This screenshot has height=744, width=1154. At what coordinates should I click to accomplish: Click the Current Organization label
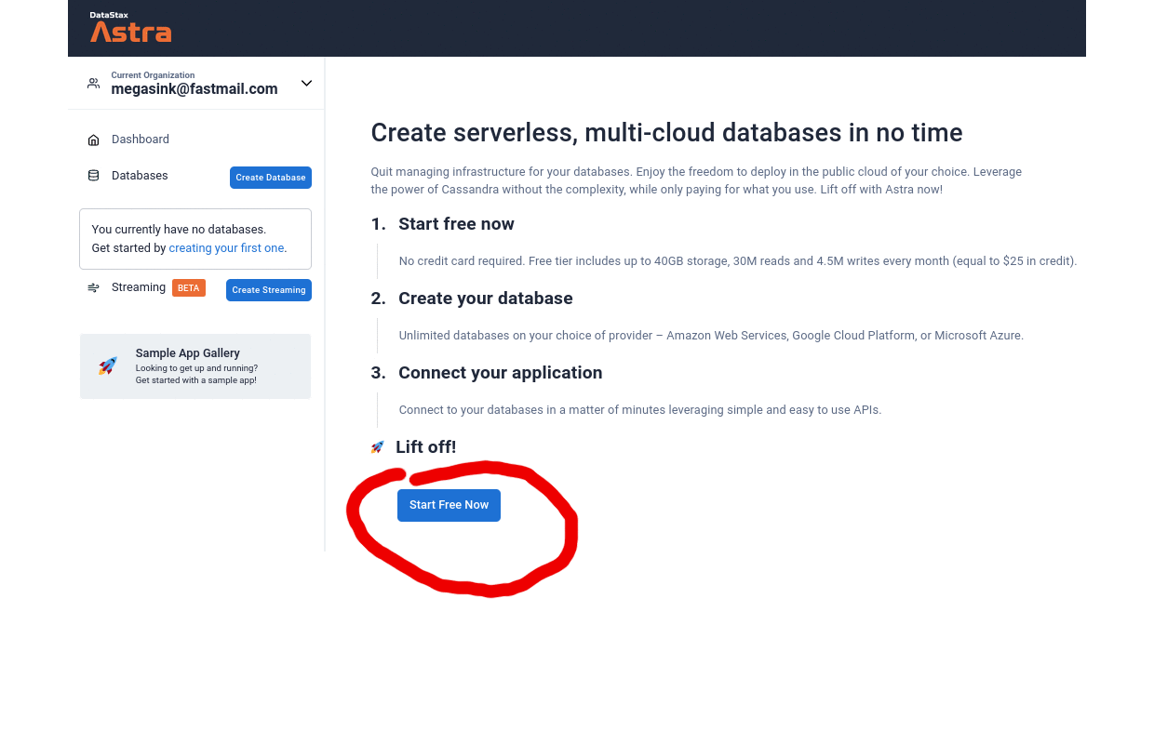[x=153, y=75]
